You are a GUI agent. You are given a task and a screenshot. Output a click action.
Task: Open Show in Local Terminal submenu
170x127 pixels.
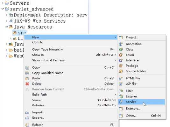point(71,60)
